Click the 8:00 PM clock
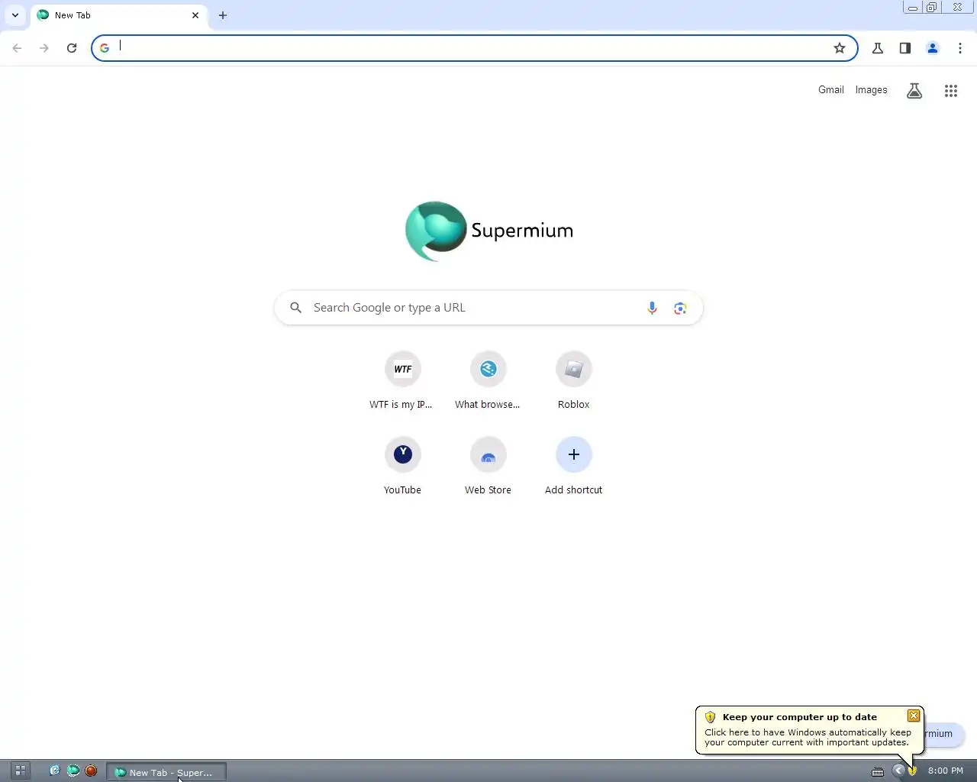Viewport: 977px width, 782px height. tap(945, 771)
